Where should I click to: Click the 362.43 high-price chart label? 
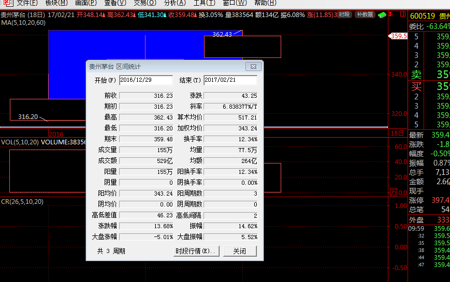click(222, 35)
